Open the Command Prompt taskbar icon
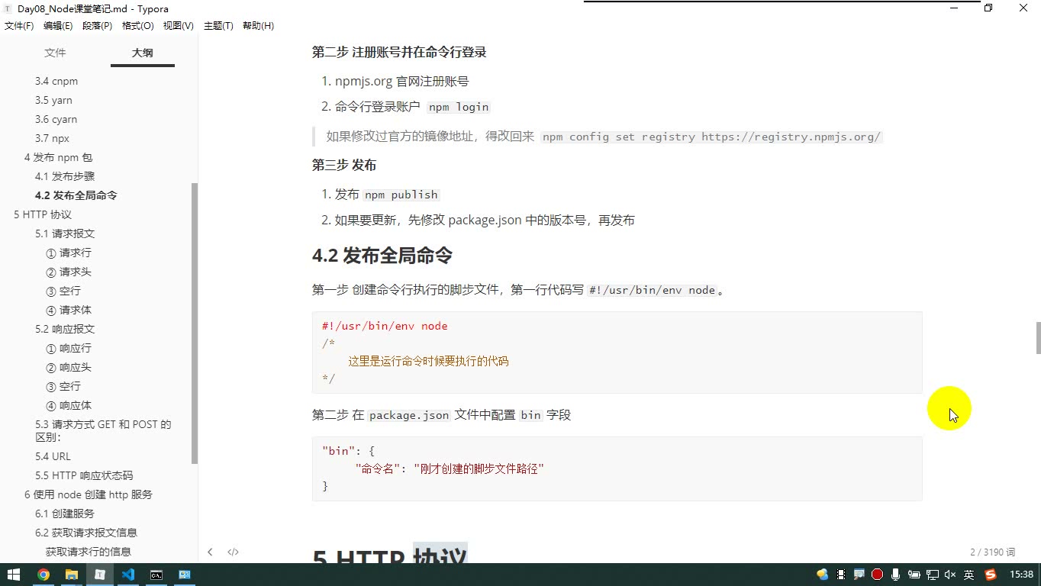1041x586 pixels. (156, 575)
